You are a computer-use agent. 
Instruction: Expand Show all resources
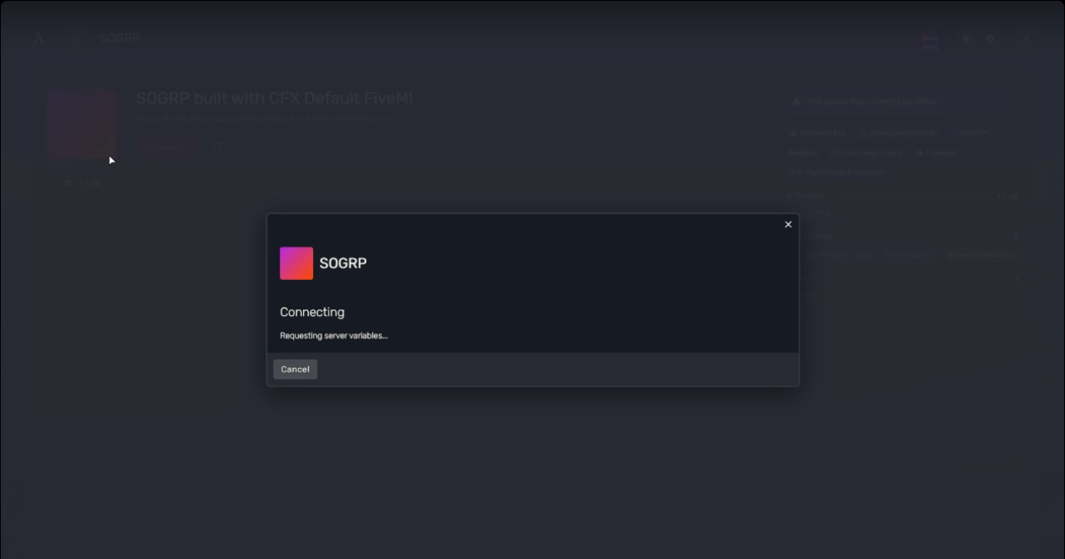(x=981, y=255)
